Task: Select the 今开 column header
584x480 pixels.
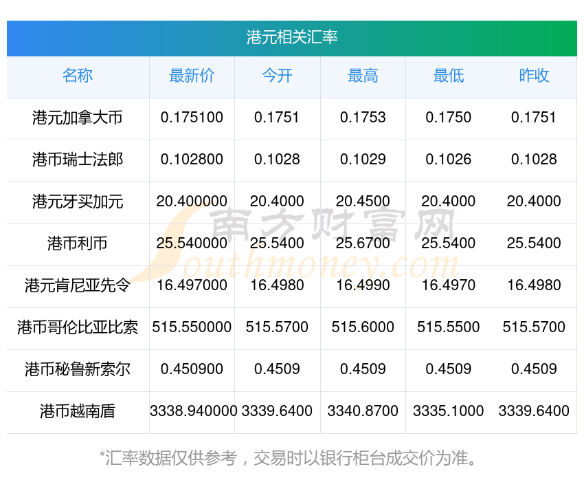Action: (x=277, y=76)
